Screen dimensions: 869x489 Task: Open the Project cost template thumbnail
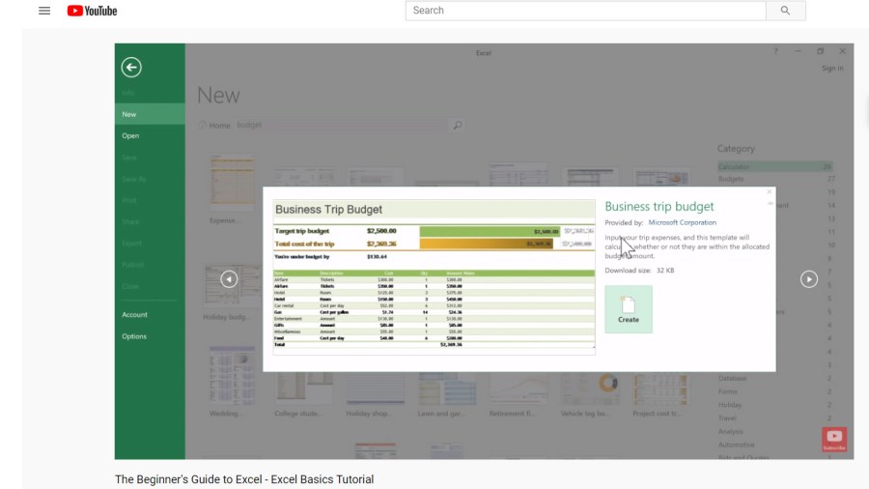660,388
